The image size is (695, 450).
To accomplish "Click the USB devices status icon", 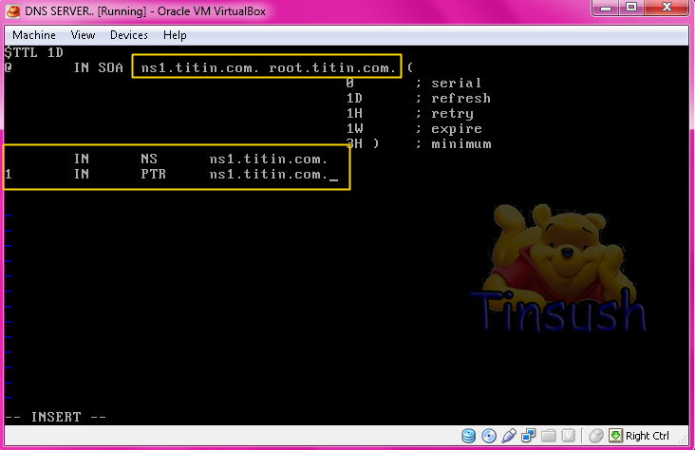I will (509, 436).
